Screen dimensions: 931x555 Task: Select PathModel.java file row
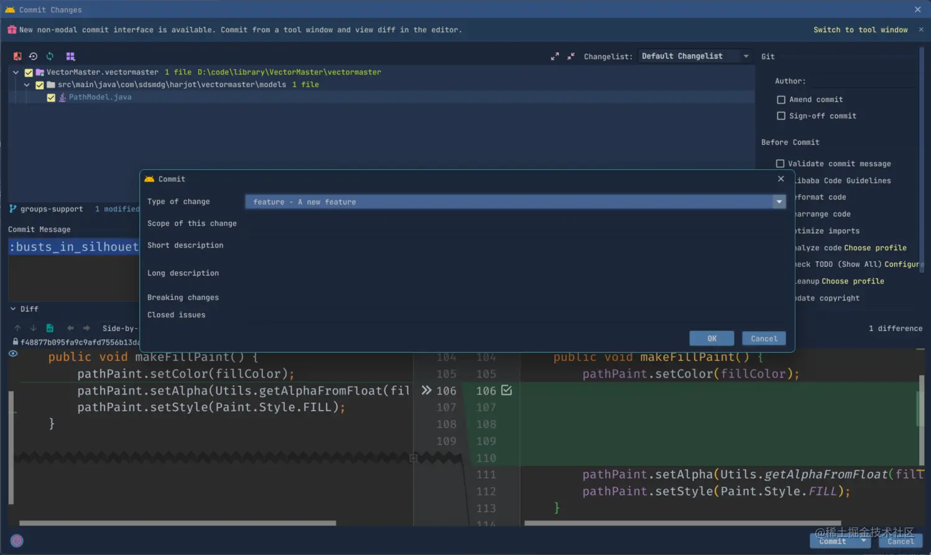point(382,97)
